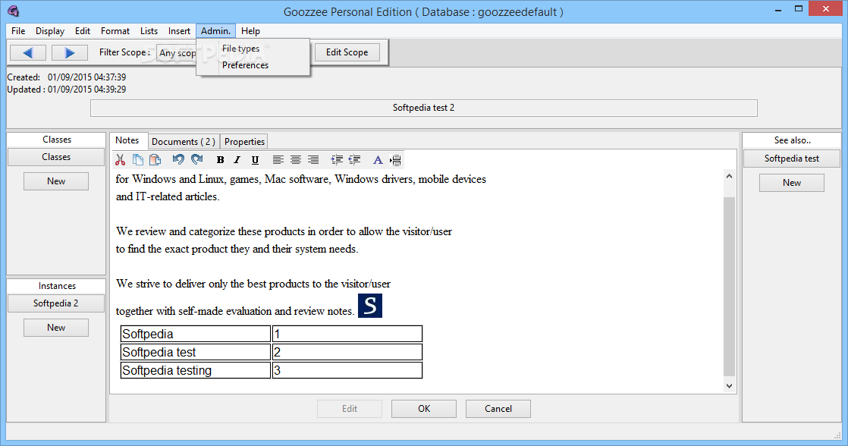Choose File types from Admin menu
This screenshot has height=446, width=848.
pyautogui.click(x=253, y=48)
